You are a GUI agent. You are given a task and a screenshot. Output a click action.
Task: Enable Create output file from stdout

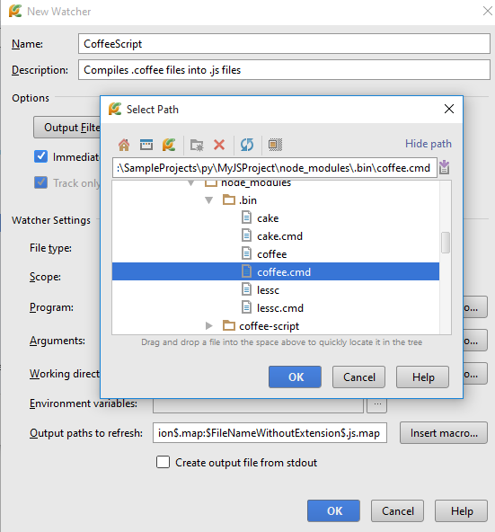coord(164,462)
